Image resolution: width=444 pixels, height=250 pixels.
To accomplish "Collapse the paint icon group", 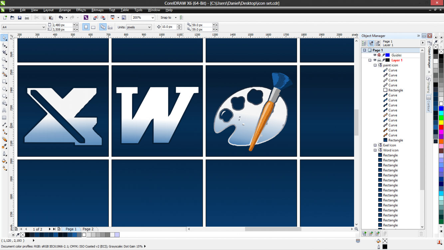I will (x=375, y=65).
